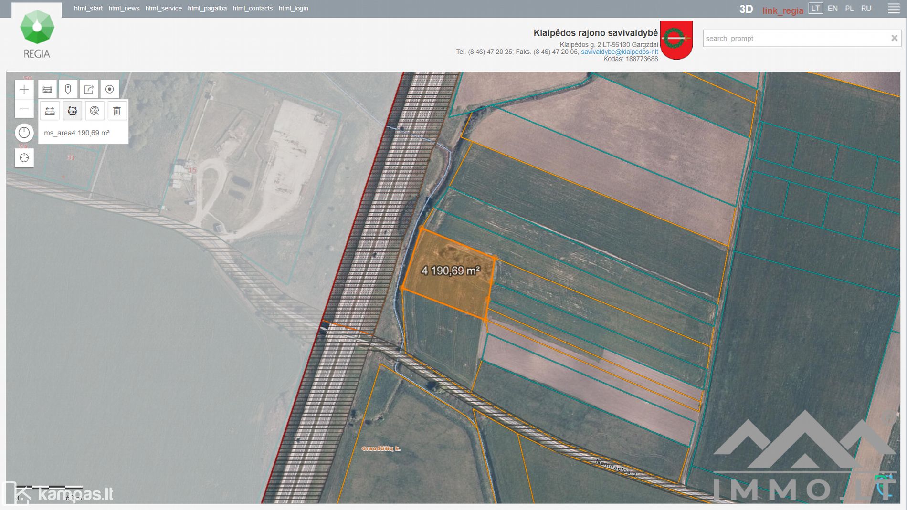907x510 pixels.
Task: Zoom in on the map
Action: (x=24, y=89)
